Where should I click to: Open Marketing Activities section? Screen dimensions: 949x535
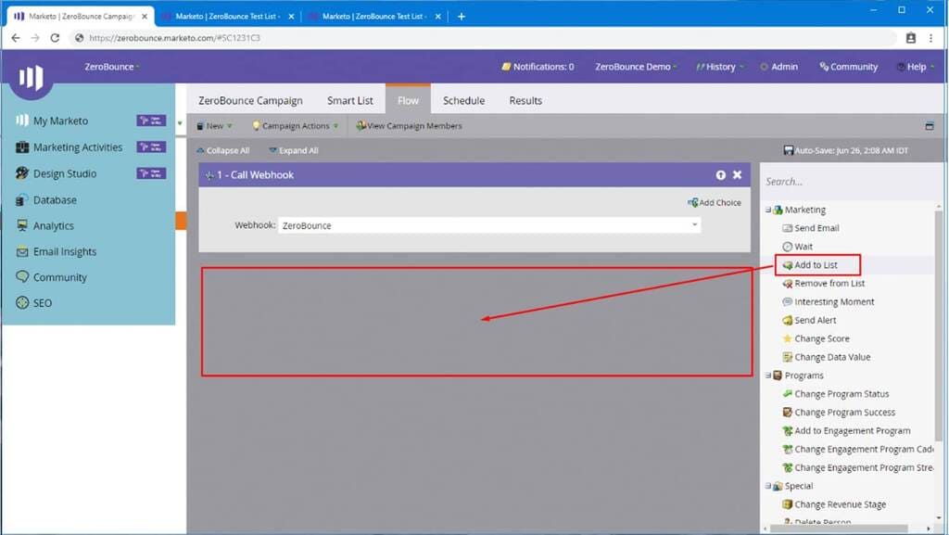click(x=78, y=147)
